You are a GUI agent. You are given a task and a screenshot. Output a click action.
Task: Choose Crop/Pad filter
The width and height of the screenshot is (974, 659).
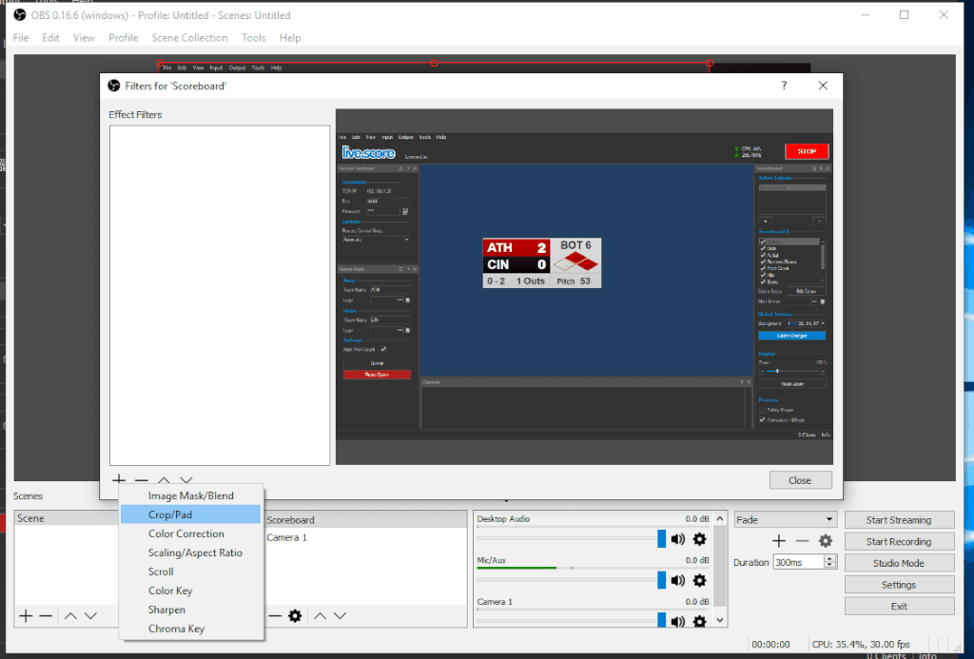point(190,514)
